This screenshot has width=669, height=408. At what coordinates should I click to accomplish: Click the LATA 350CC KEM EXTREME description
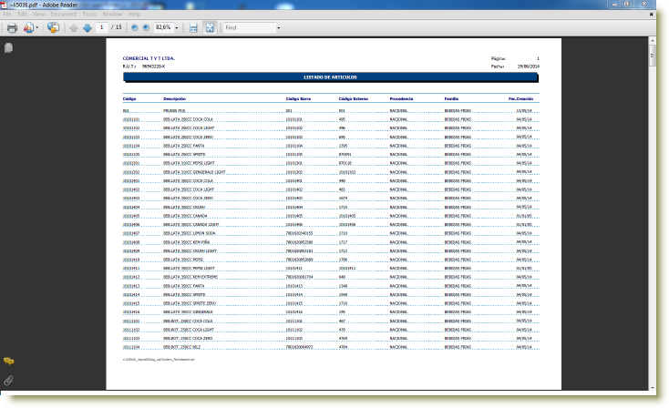point(190,277)
